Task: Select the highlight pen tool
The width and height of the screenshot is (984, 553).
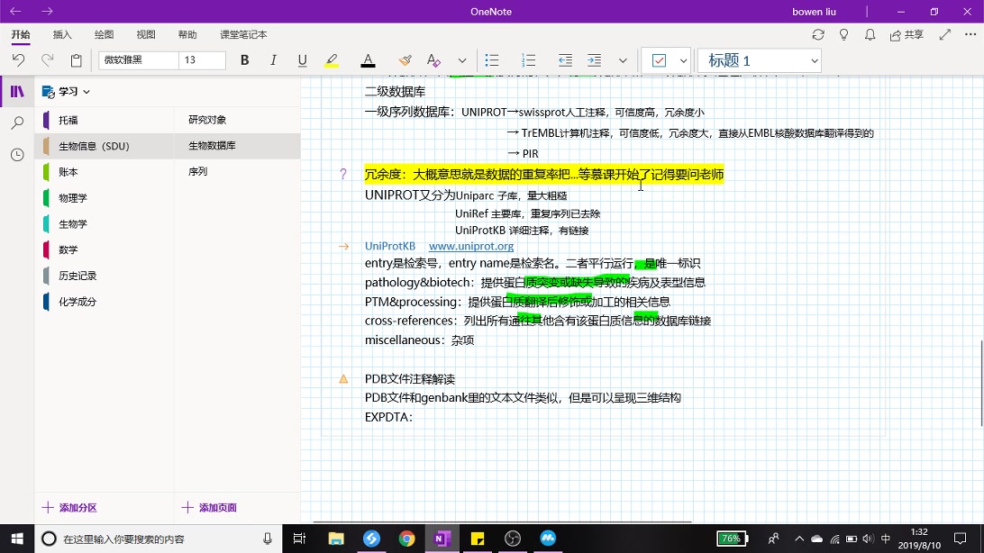Action: 332,60
